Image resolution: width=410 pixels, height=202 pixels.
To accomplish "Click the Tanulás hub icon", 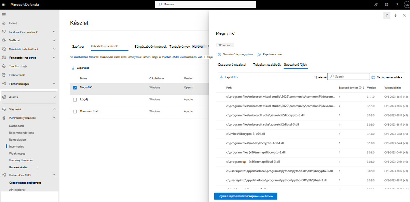I will [x=4, y=66].
